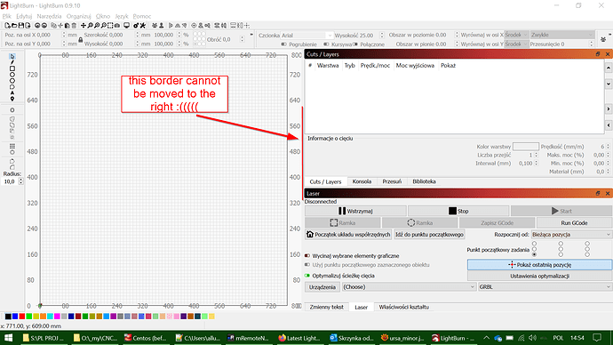
Task: Toggle 'Wycinaj wybrane elementy graficzne' switch
Action: tap(307, 256)
